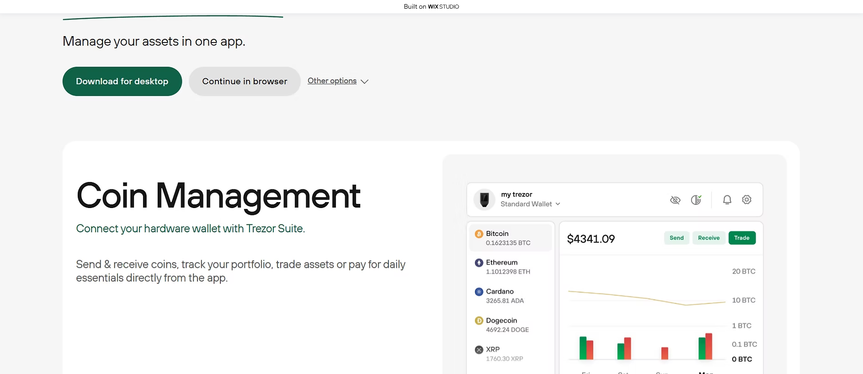
Task: Open settings with the gear icon
Action: pos(747,199)
